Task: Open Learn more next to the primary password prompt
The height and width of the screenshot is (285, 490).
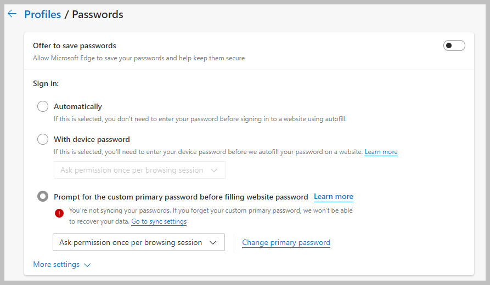Action: point(333,197)
